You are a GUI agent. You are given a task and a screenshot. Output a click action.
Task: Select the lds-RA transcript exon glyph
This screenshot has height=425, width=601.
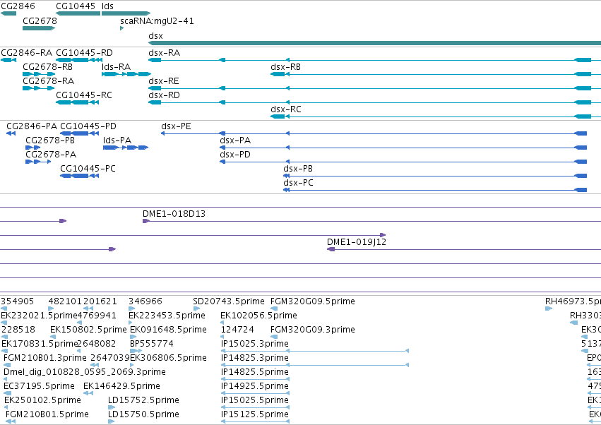[x=126, y=74]
